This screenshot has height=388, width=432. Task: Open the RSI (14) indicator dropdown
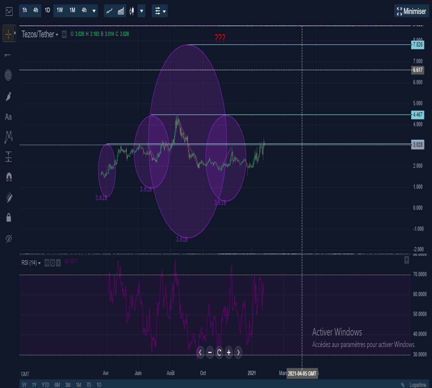click(31, 263)
